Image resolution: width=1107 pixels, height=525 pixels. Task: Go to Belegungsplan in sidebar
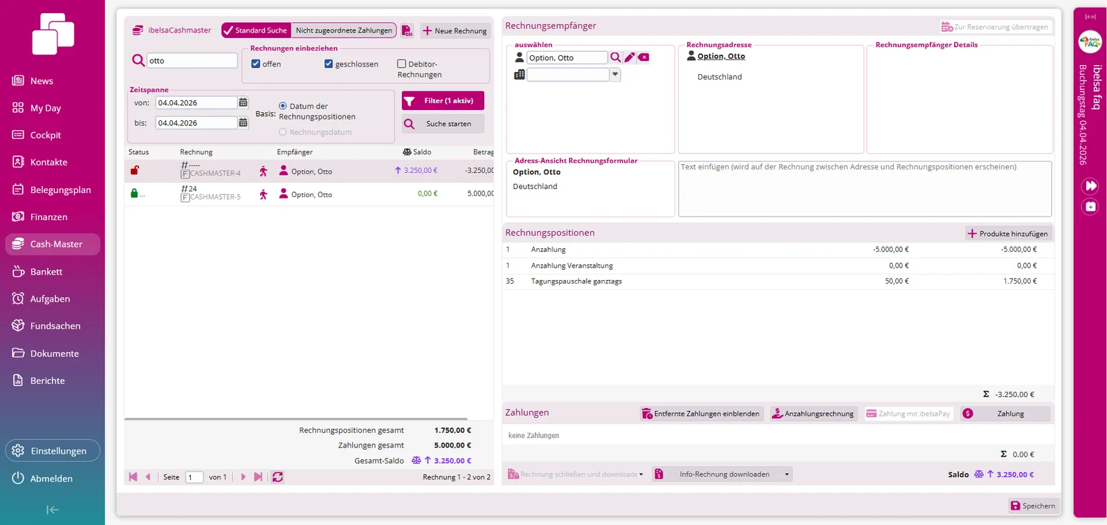click(x=53, y=190)
